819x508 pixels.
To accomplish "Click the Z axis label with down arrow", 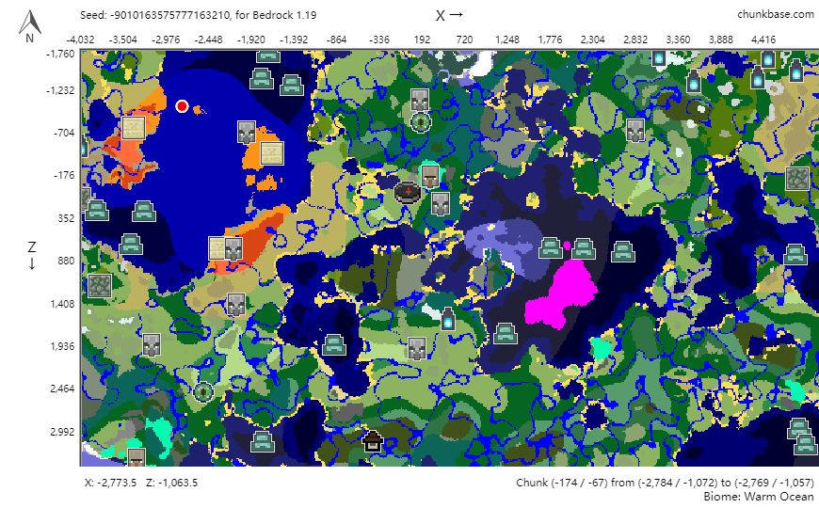I will [x=32, y=255].
